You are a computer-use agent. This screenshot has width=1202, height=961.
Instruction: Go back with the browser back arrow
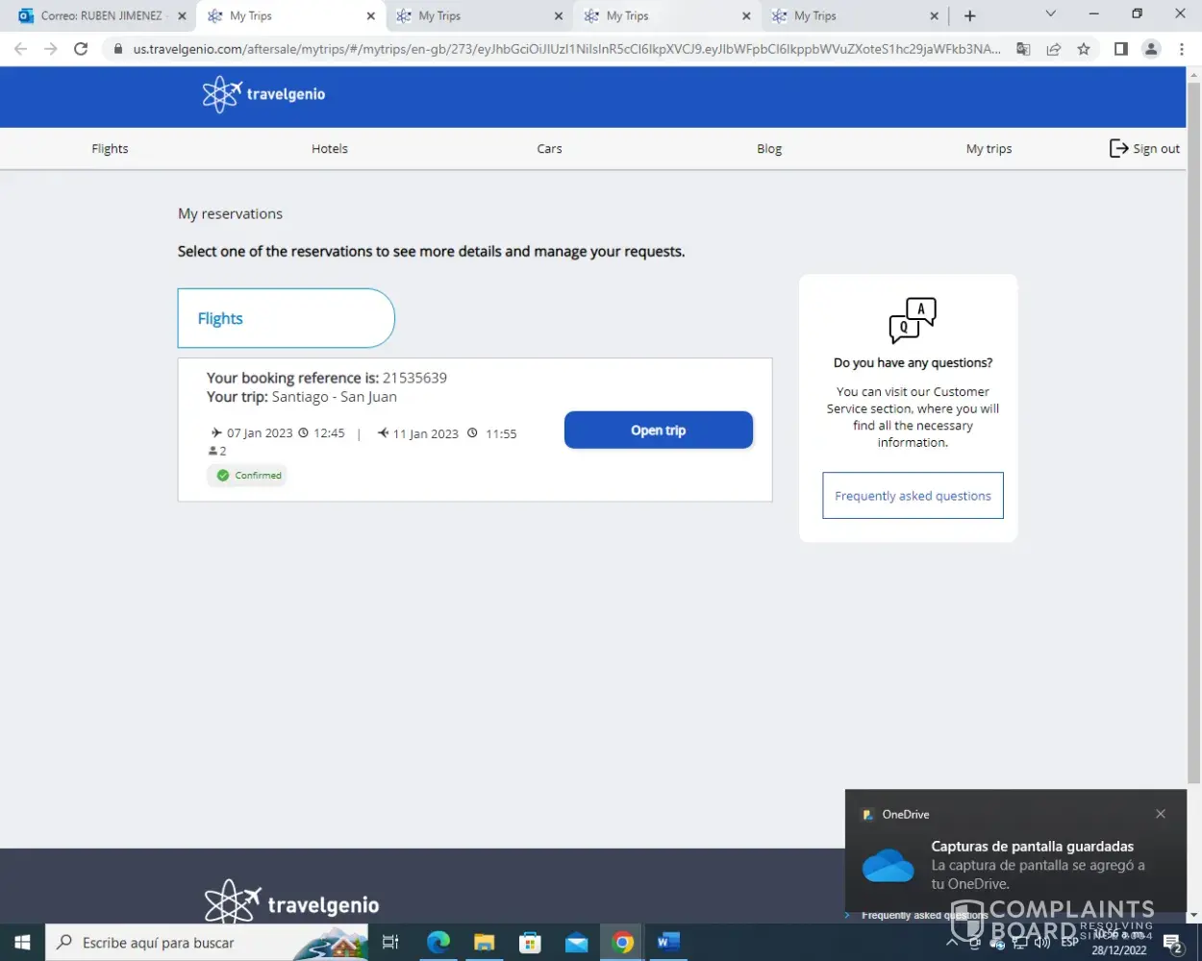tap(20, 49)
